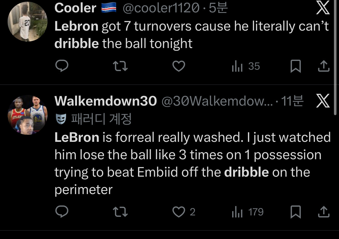Viewport: 339px width, 239px height.
Task: Repost Cooler's turnover tweet
Action: click(x=120, y=66)
